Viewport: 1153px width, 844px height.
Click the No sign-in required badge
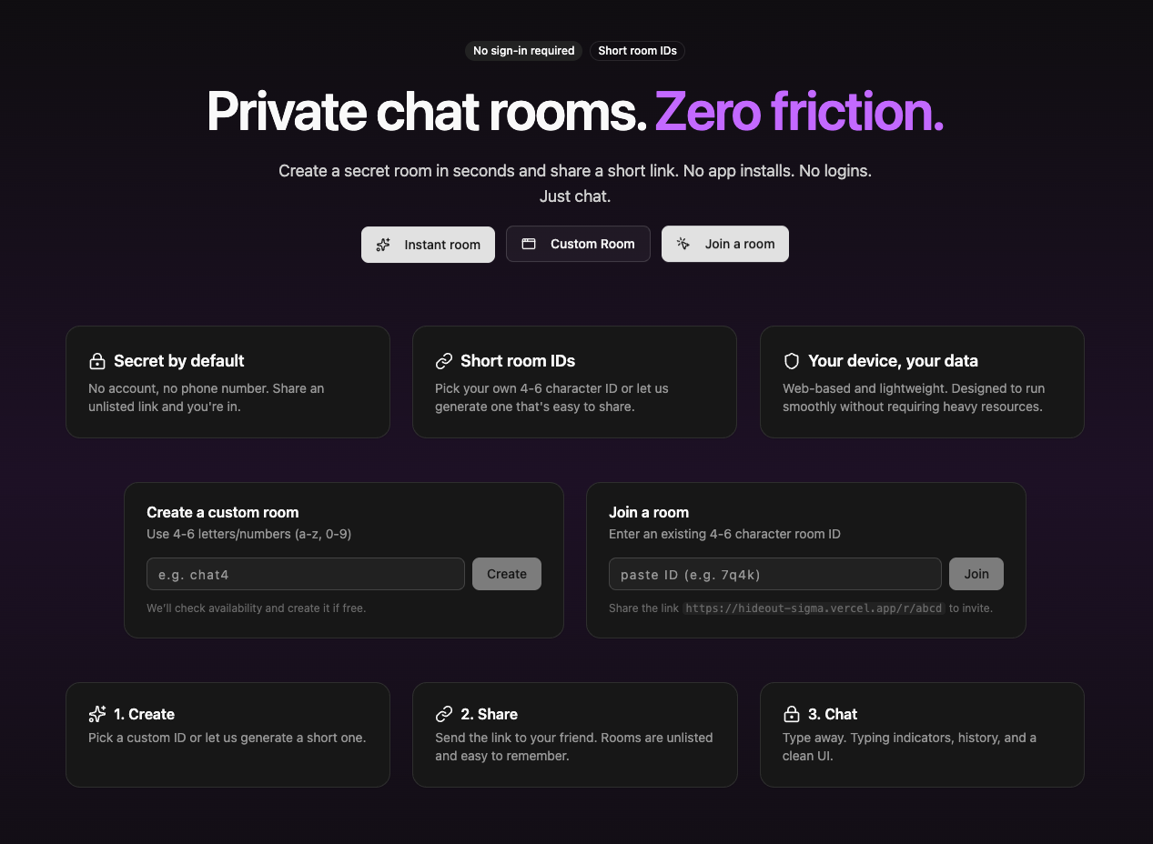[524, 51]
